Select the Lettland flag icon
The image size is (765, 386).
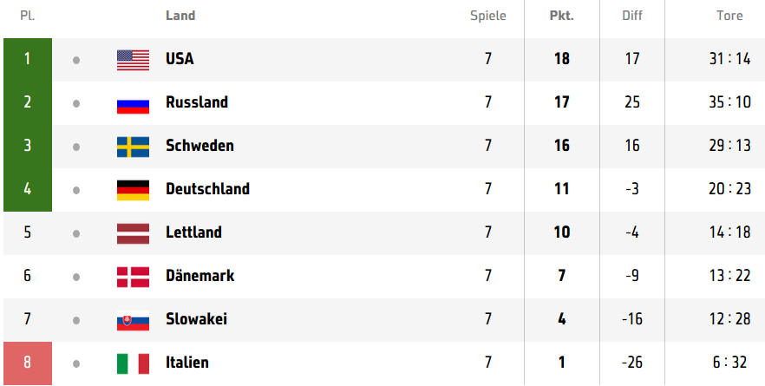pos(133,233)
